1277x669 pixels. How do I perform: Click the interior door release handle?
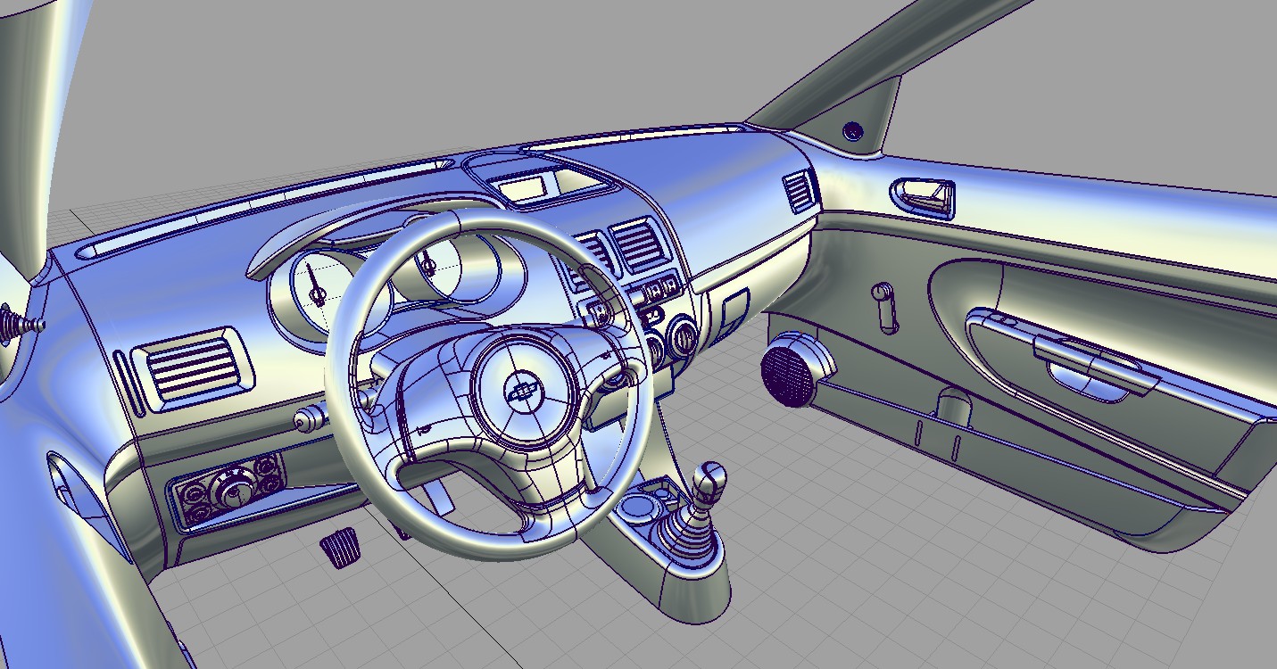tap(925, 197)
